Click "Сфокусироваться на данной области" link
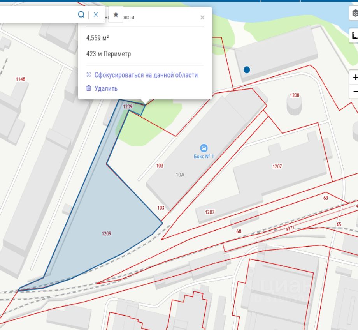 coord(146,75)
